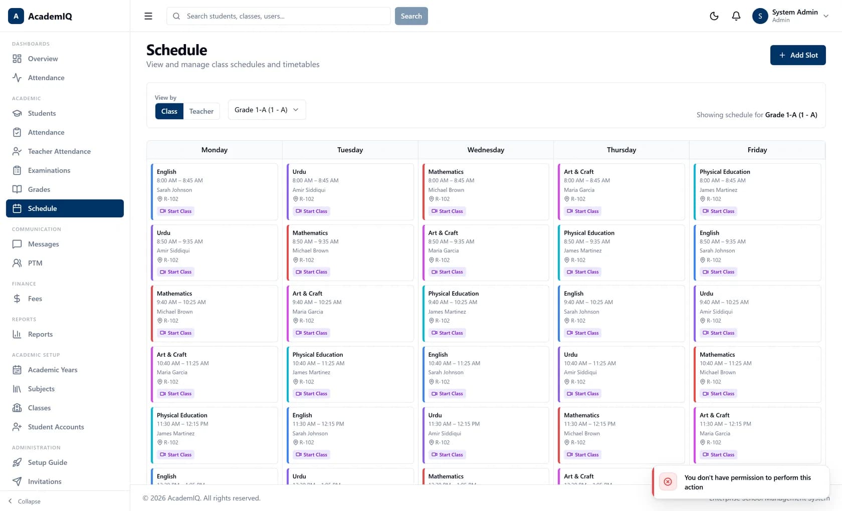The height and width of the screenshot is (511, 842).
Task: Click the Fees dollar sign icon
Action: 17,299
